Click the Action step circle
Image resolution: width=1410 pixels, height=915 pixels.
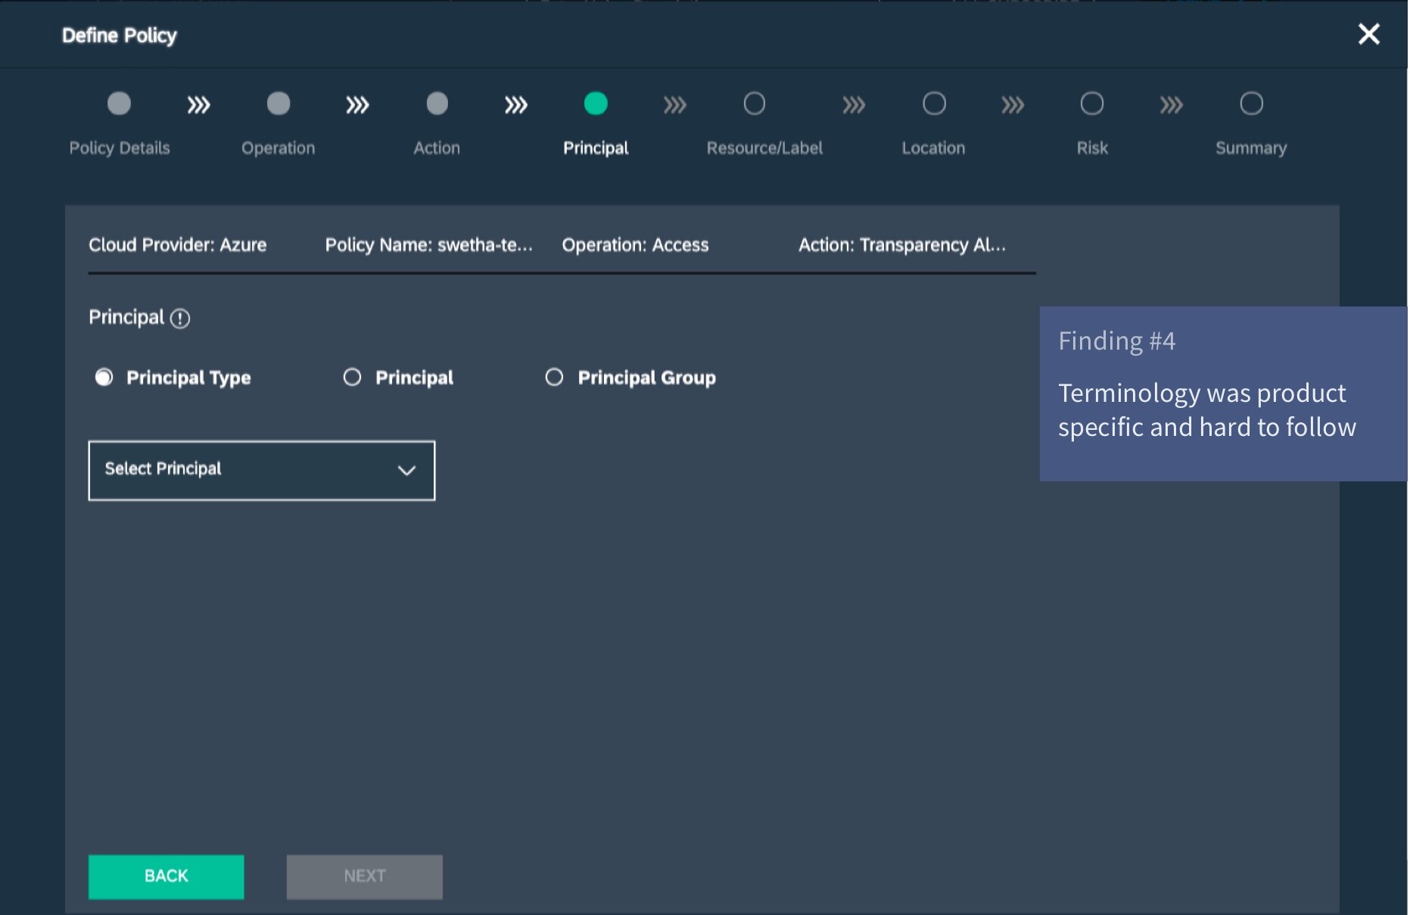click(x=437, y=104)
